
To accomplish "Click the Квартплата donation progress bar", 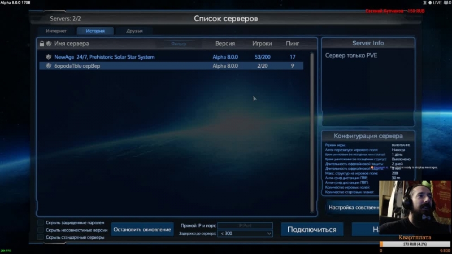I will (x=415, y=244).
